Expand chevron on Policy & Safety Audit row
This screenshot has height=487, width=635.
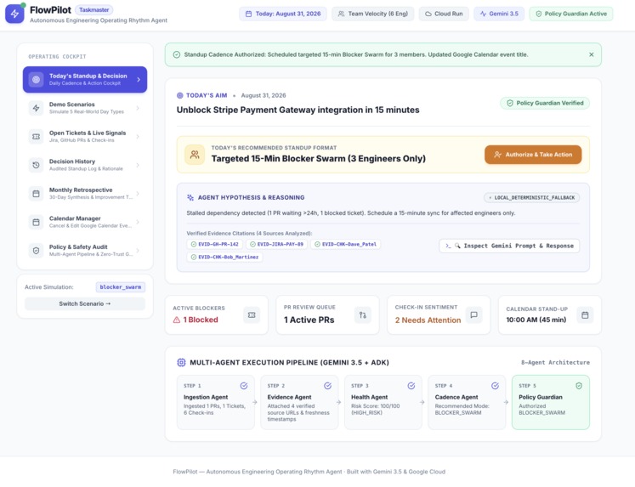pos(138,251)
